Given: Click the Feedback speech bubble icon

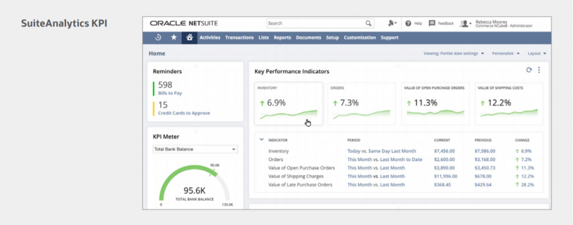Looking at the screenshot, I should (x=431, y=23).
